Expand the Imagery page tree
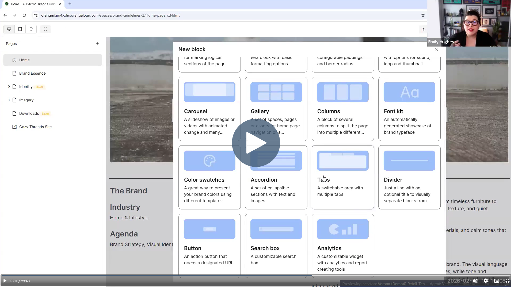 click(9, 100)
